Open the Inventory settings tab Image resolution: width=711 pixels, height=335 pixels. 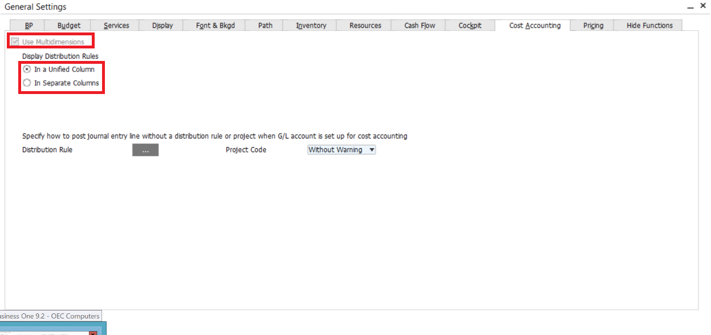311,26
